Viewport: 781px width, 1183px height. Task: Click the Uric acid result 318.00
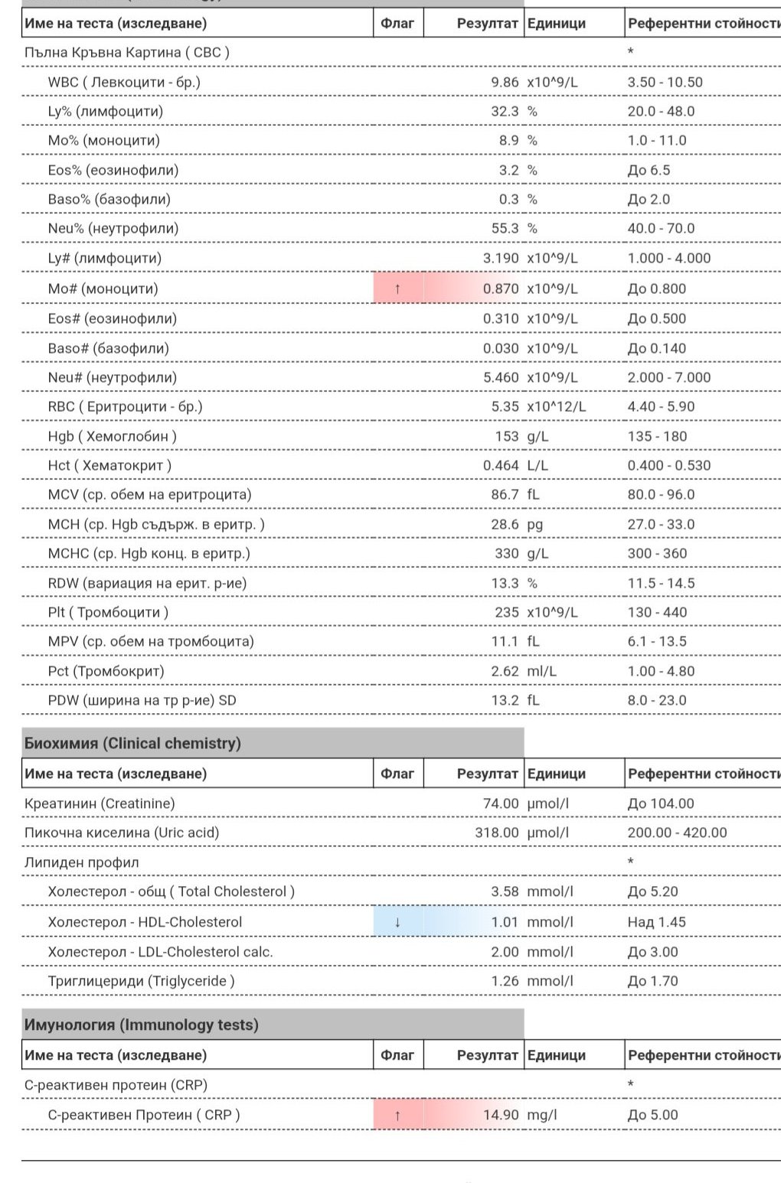496,833
